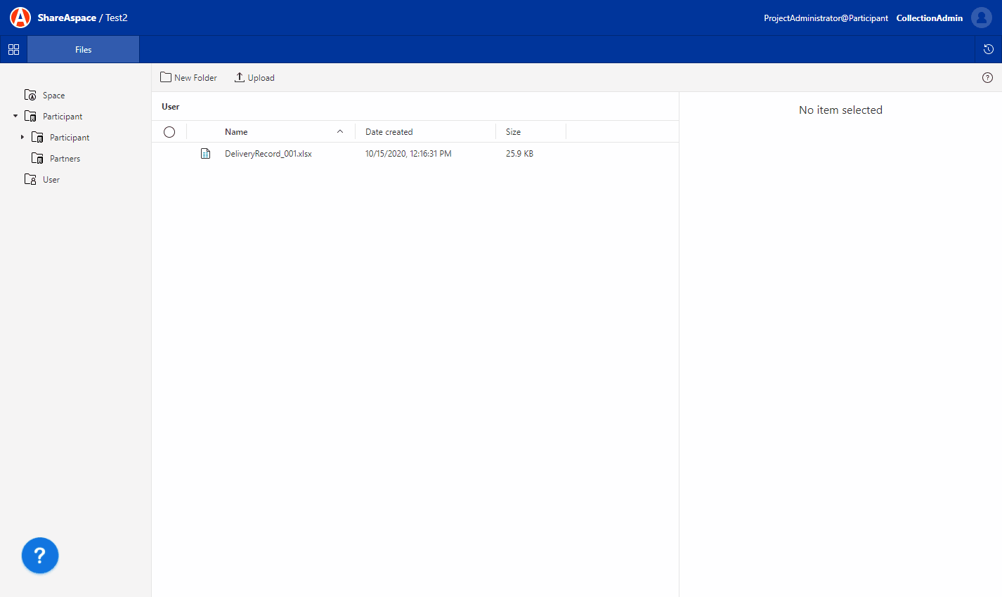This screenshot has height=597, width=1002.
Task: Click the New Folder button
Action: point(188,77)
